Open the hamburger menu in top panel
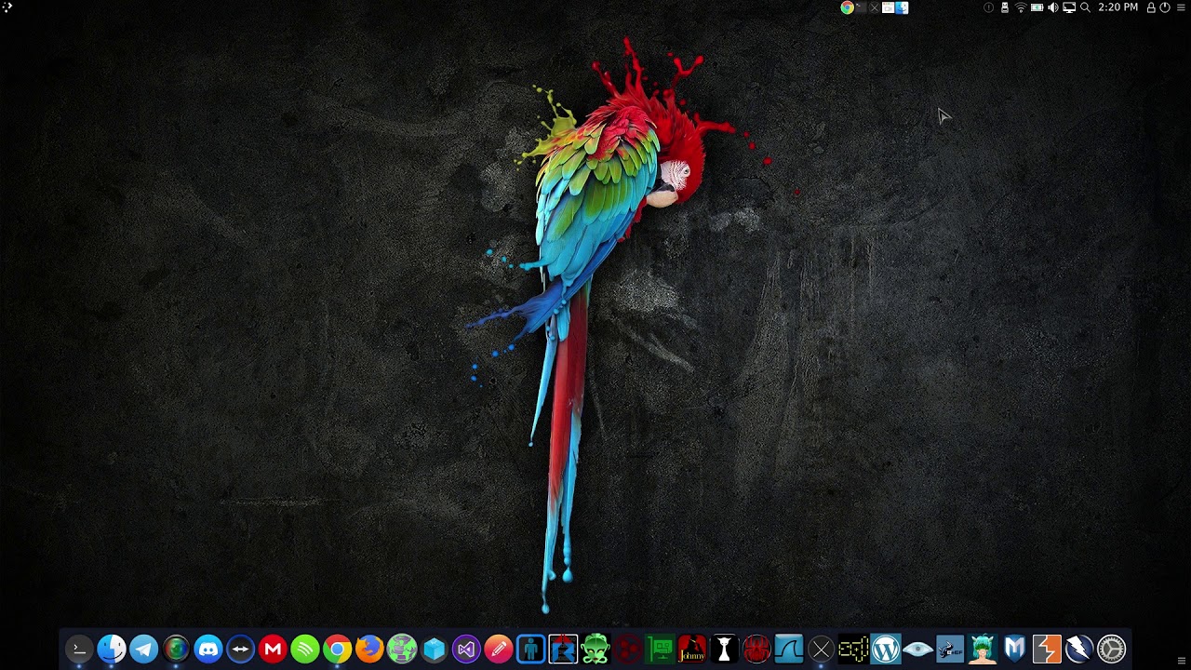Viewport: 1191px width, 670px height. click(x=1182, y=7)
